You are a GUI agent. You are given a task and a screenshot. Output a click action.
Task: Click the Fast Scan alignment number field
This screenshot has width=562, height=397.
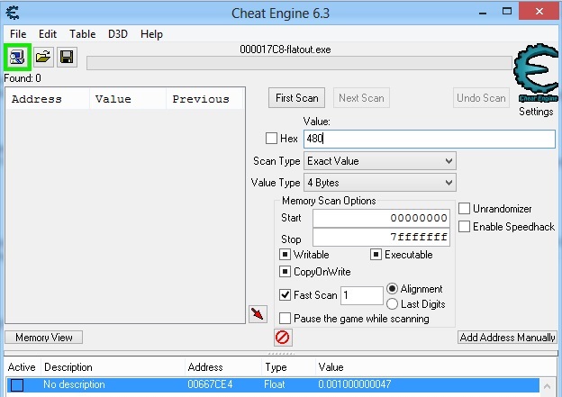(x=362, y=295)
